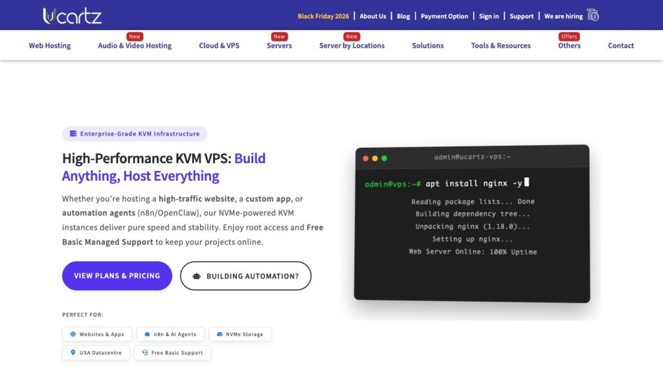Click View Plans & Pricing button
This screenshot has height=373, width=663.
[117, 276]
